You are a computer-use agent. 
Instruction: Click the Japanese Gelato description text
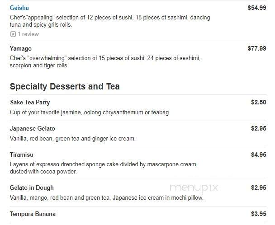pyautogui.click(x=73, y=139)
